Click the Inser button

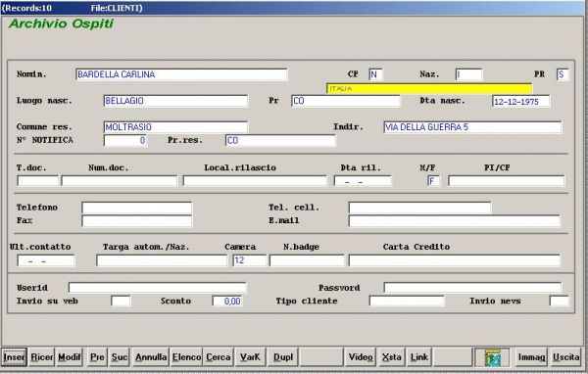(14, 357)
